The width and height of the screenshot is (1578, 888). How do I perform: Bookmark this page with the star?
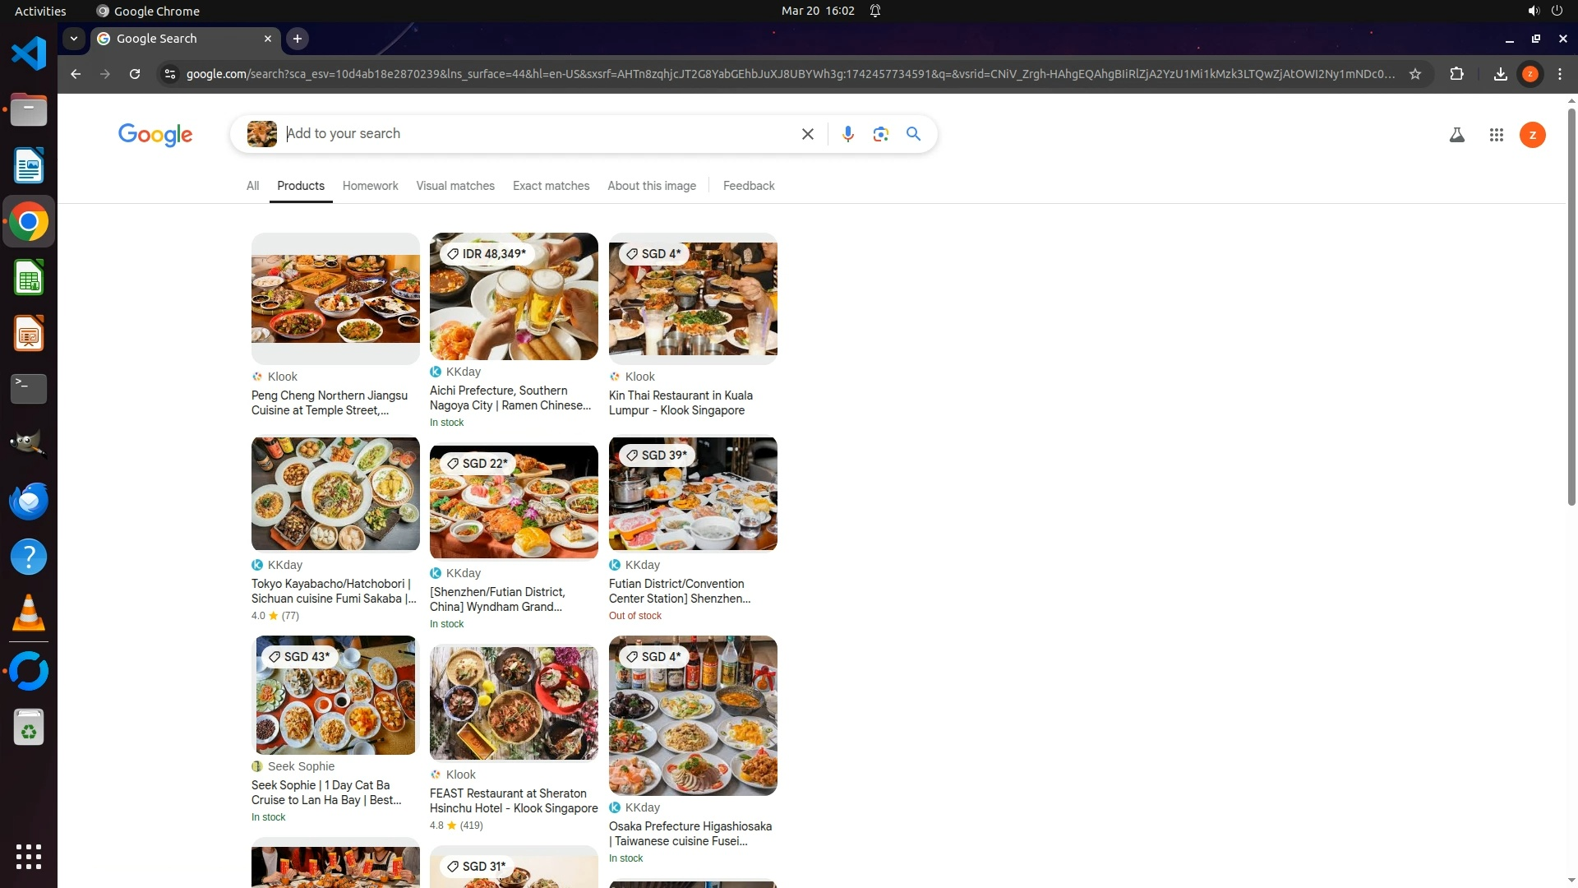click(1414, 74)
